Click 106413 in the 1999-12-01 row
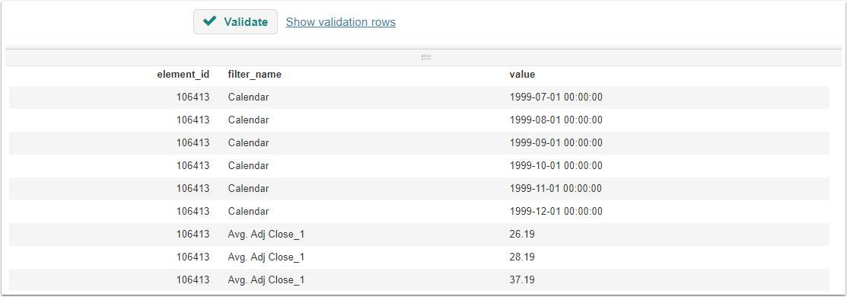The image size is (847, 297). point(193,211)
